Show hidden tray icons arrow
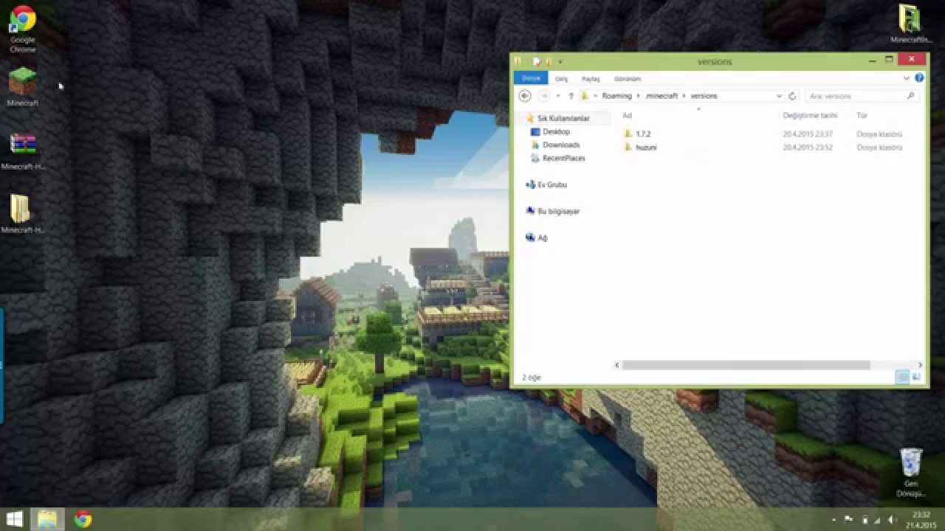The width and height of the screenshot is (945, 531). coord(834,519)
